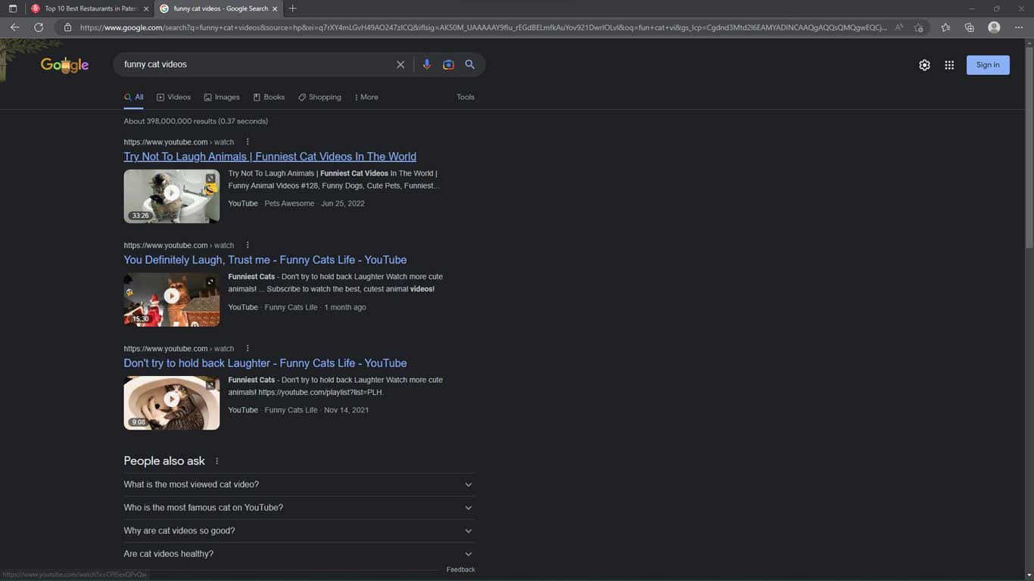Expand 'Why are cat videos so good?'

tap(299, 530)
